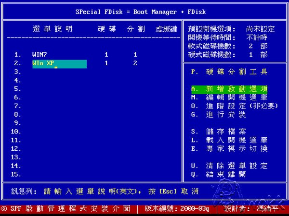This screenshot has width=289, height=216.
Task: Click the 硬式磁碟機數 label
Action: pyautogui.click(x=212, y=55)
